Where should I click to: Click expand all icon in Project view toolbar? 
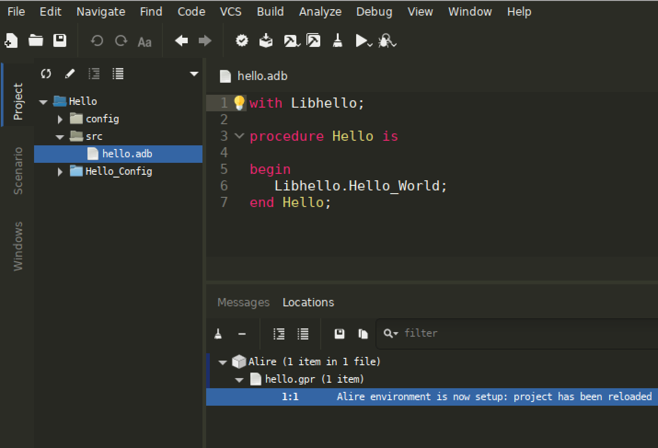94,74
